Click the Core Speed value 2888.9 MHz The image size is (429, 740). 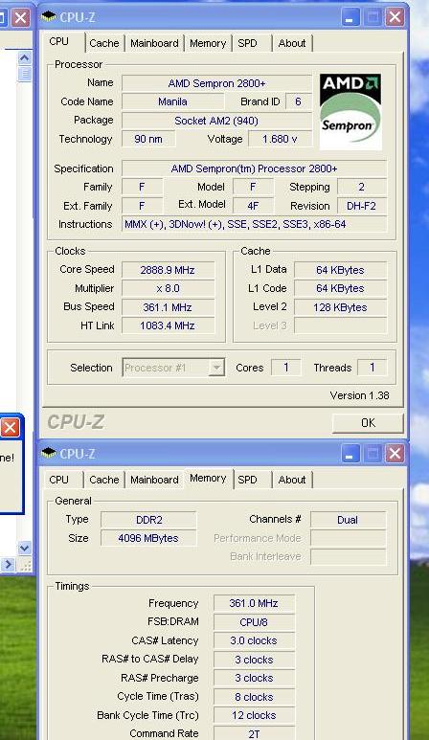point(168,270)
